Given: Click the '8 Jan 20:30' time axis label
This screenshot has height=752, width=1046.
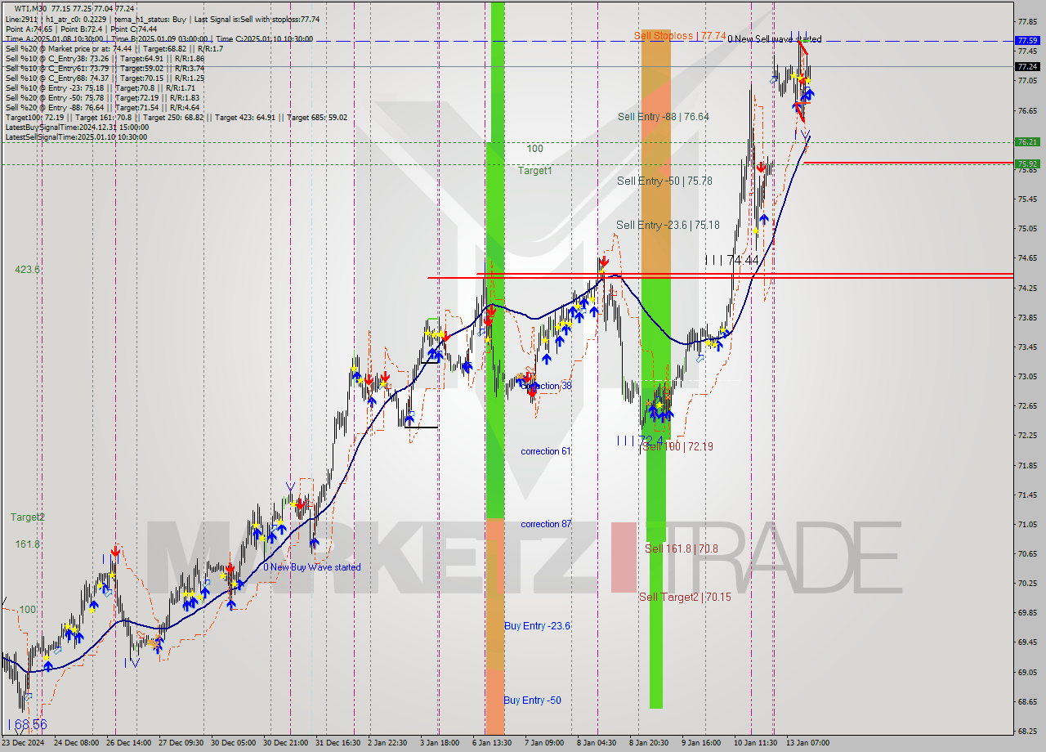Looking at the screenshot, I should click(650, 743).
